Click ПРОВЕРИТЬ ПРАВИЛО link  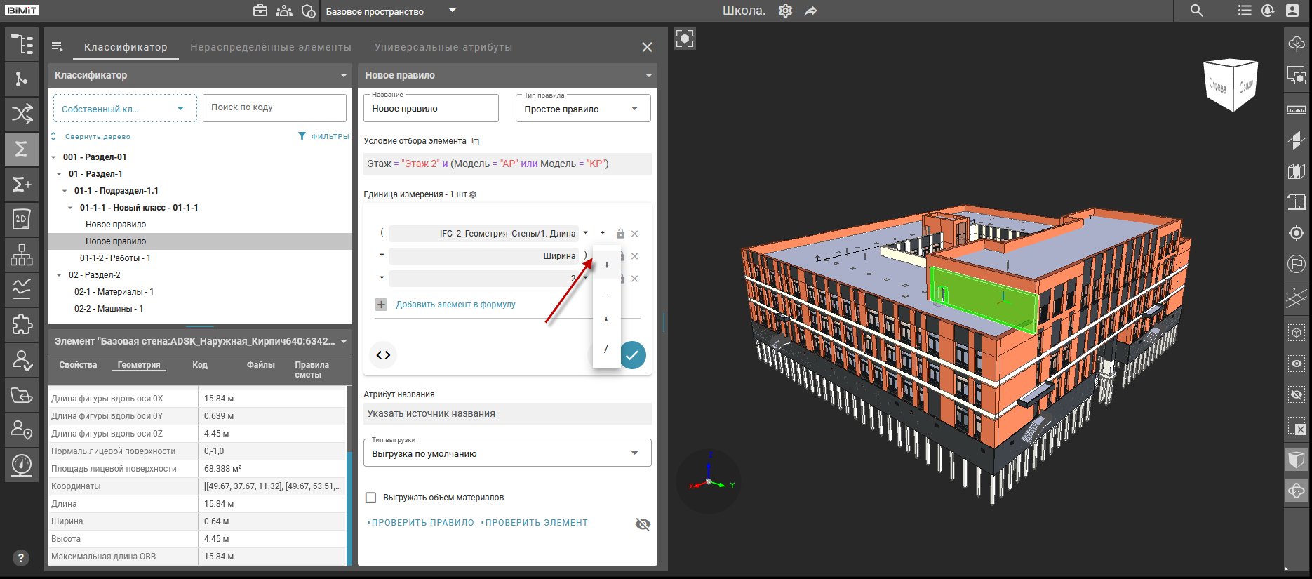422,523
